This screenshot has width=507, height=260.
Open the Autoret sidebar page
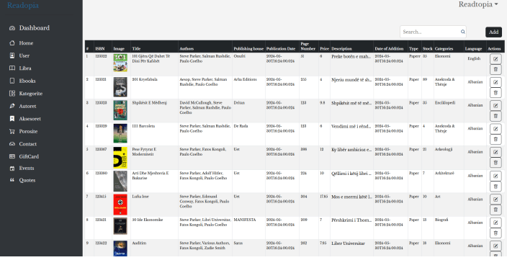[27, 106]
